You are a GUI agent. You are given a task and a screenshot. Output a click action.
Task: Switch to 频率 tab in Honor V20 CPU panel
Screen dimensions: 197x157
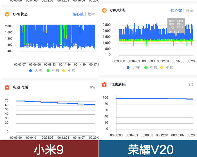pos(189,10)
